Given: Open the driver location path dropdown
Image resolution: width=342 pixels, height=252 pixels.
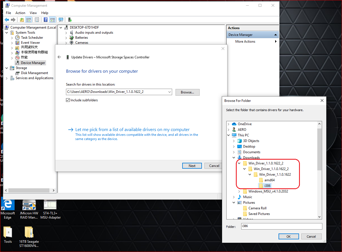Looking at the screenshot, I should click(x=169, y=92).
